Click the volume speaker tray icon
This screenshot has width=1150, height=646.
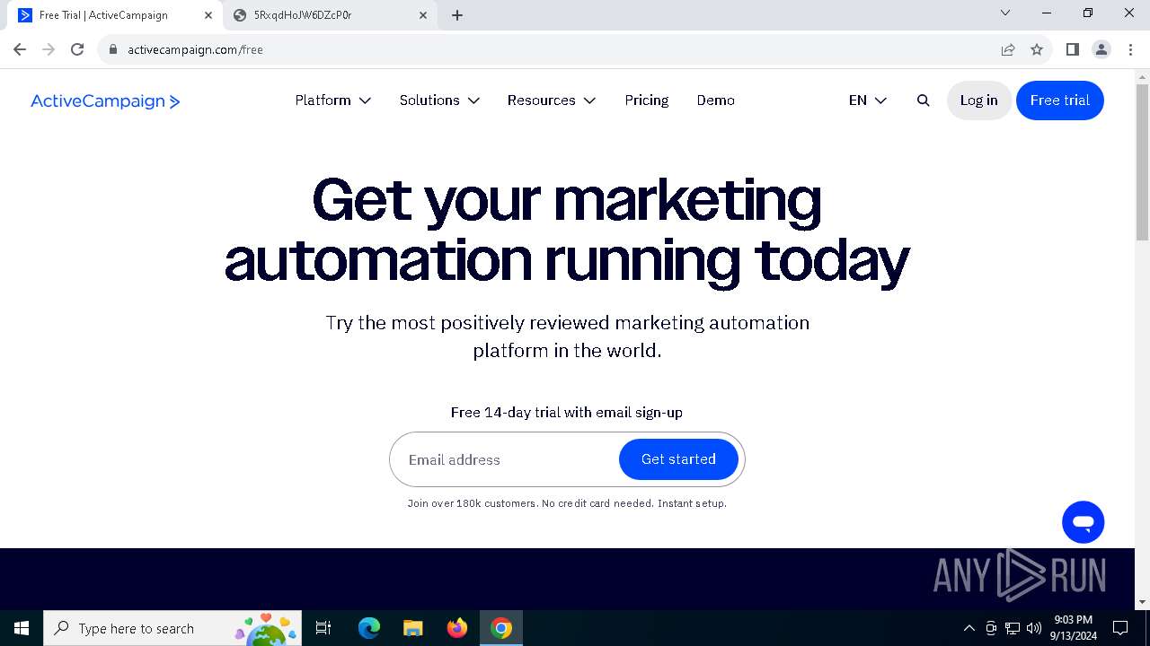coord(1033,628)
